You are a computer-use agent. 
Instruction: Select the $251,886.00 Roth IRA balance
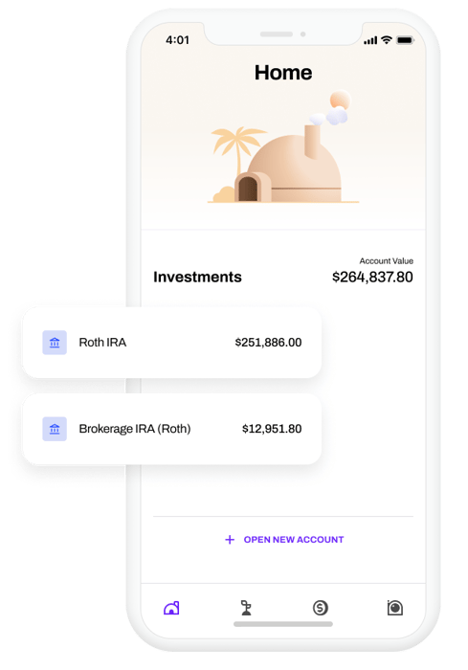(268, 343)
